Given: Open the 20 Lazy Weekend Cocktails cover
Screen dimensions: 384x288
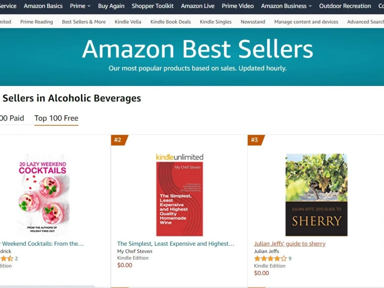Looking at the screenshot, I should pos(43,195).
